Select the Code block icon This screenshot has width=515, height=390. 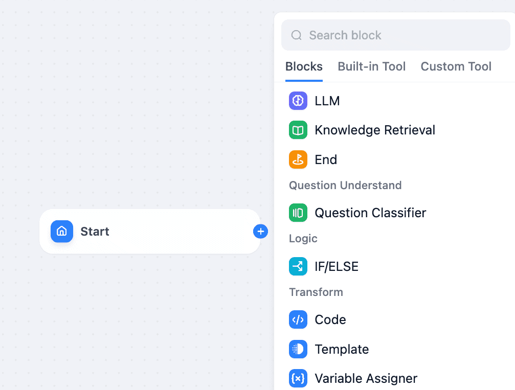298,319
